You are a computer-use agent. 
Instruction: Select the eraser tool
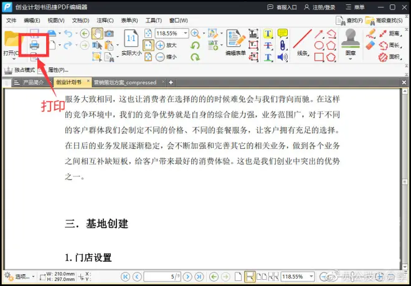pos(371,45)
